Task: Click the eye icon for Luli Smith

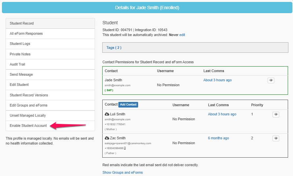Action: pos(276,114)
